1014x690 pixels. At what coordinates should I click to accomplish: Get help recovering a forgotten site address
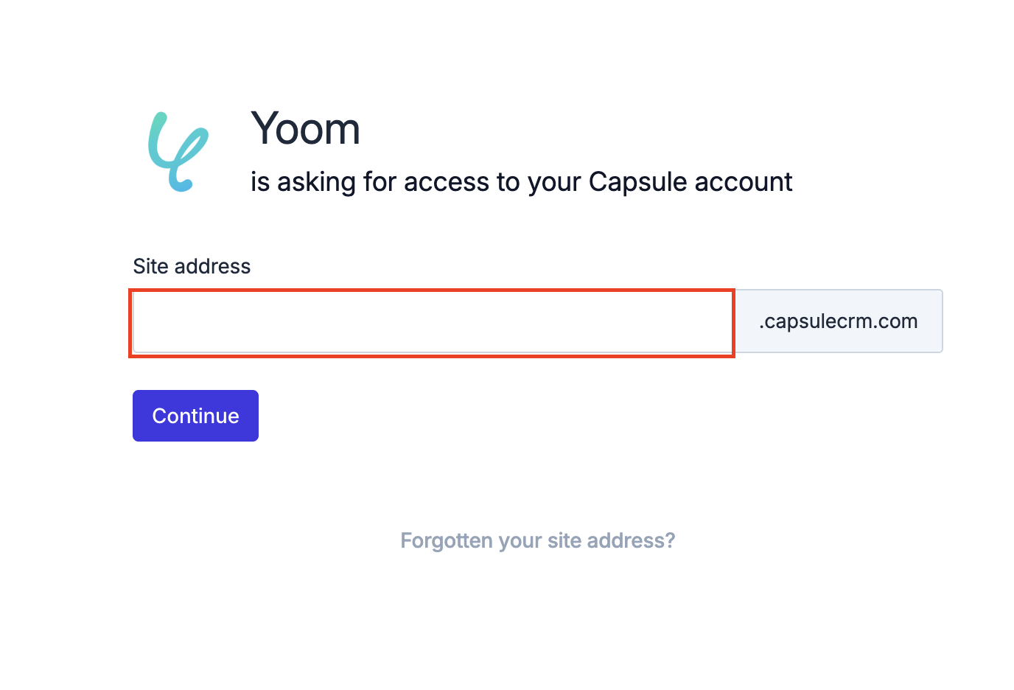point(537,540)
